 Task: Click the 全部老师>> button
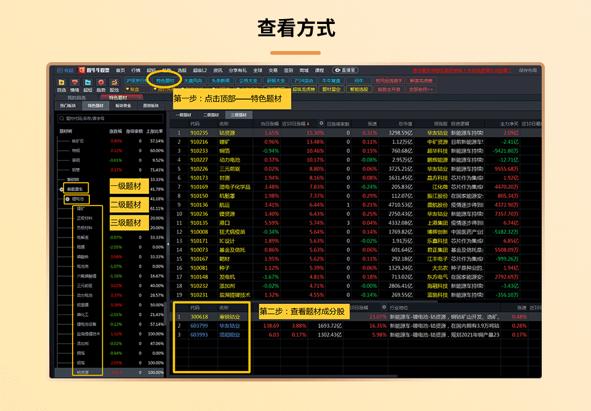coord(421,89)
